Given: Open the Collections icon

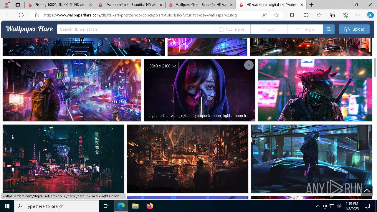Looking at the screenshot, I should click(332, 15).
